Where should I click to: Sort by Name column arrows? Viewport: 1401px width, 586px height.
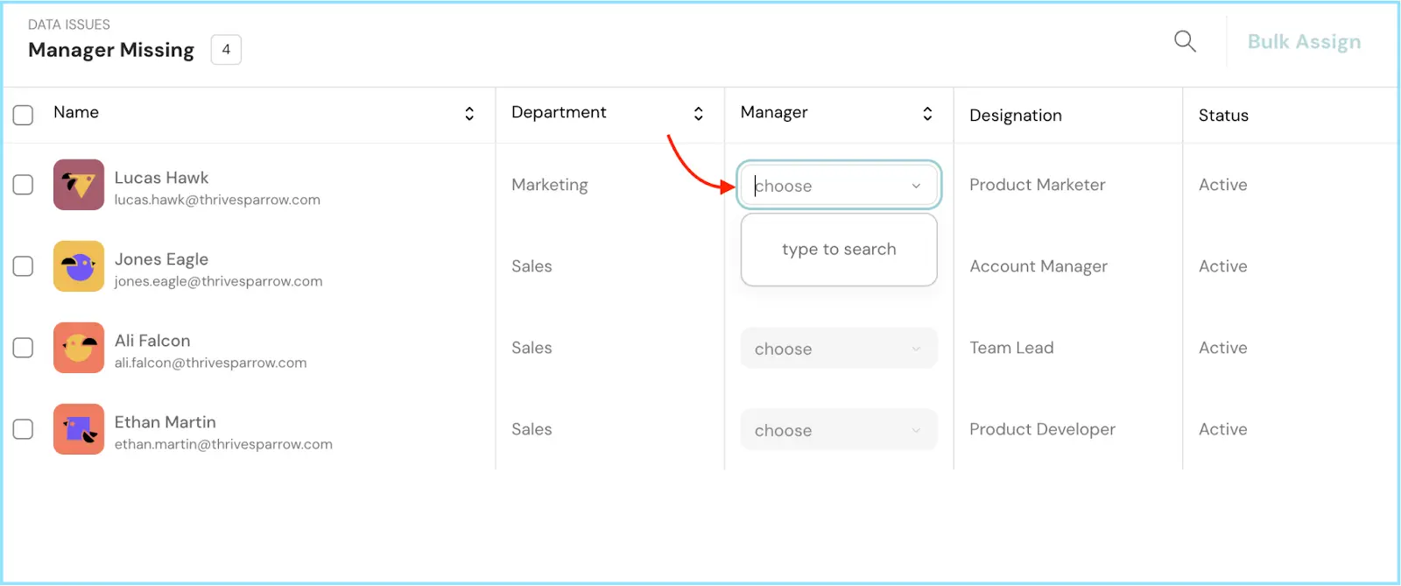coord(469,114)
